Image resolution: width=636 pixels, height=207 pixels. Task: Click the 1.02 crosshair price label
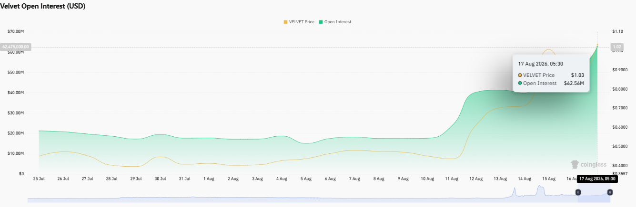point(617,47)
